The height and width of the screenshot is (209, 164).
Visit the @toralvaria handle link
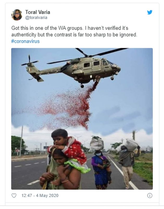(36, 18)
